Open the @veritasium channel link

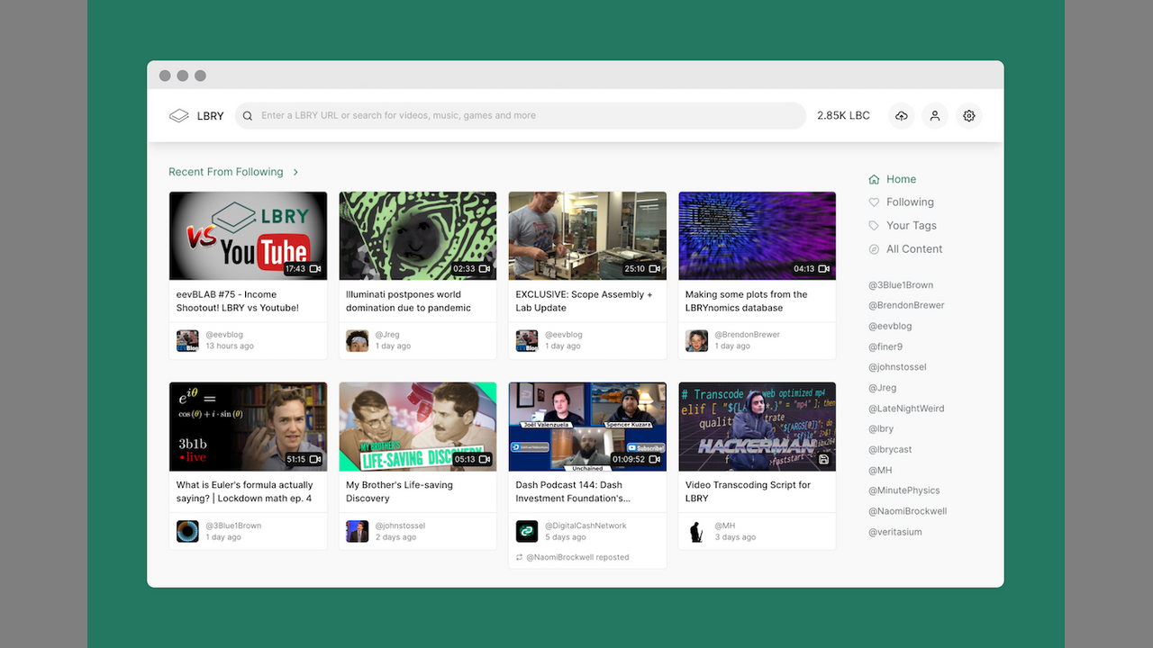coord(894,532)
